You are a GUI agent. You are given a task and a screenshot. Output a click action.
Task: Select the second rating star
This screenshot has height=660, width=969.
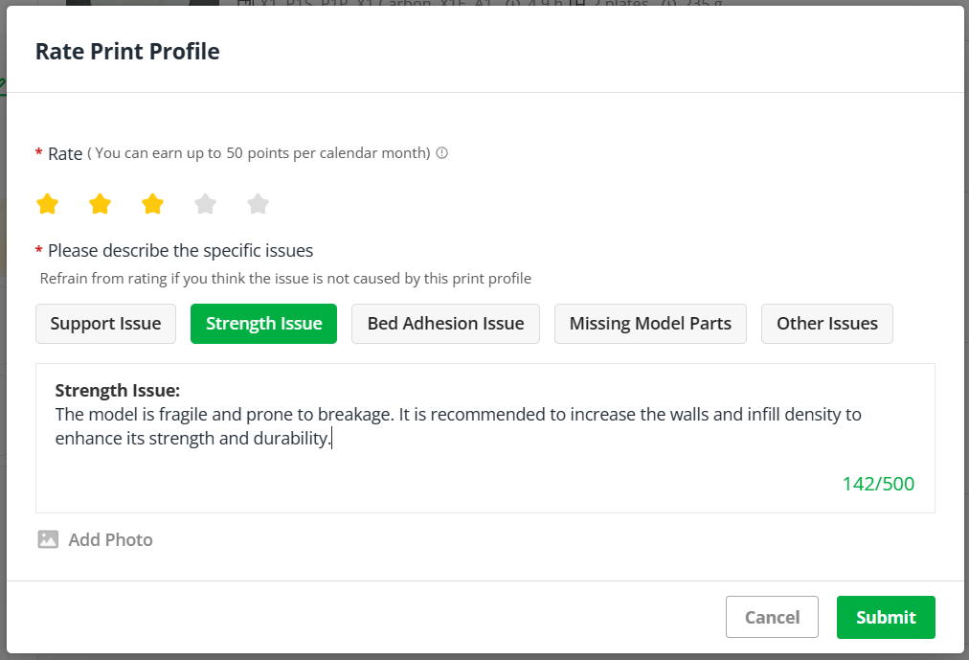click(101, 203)
